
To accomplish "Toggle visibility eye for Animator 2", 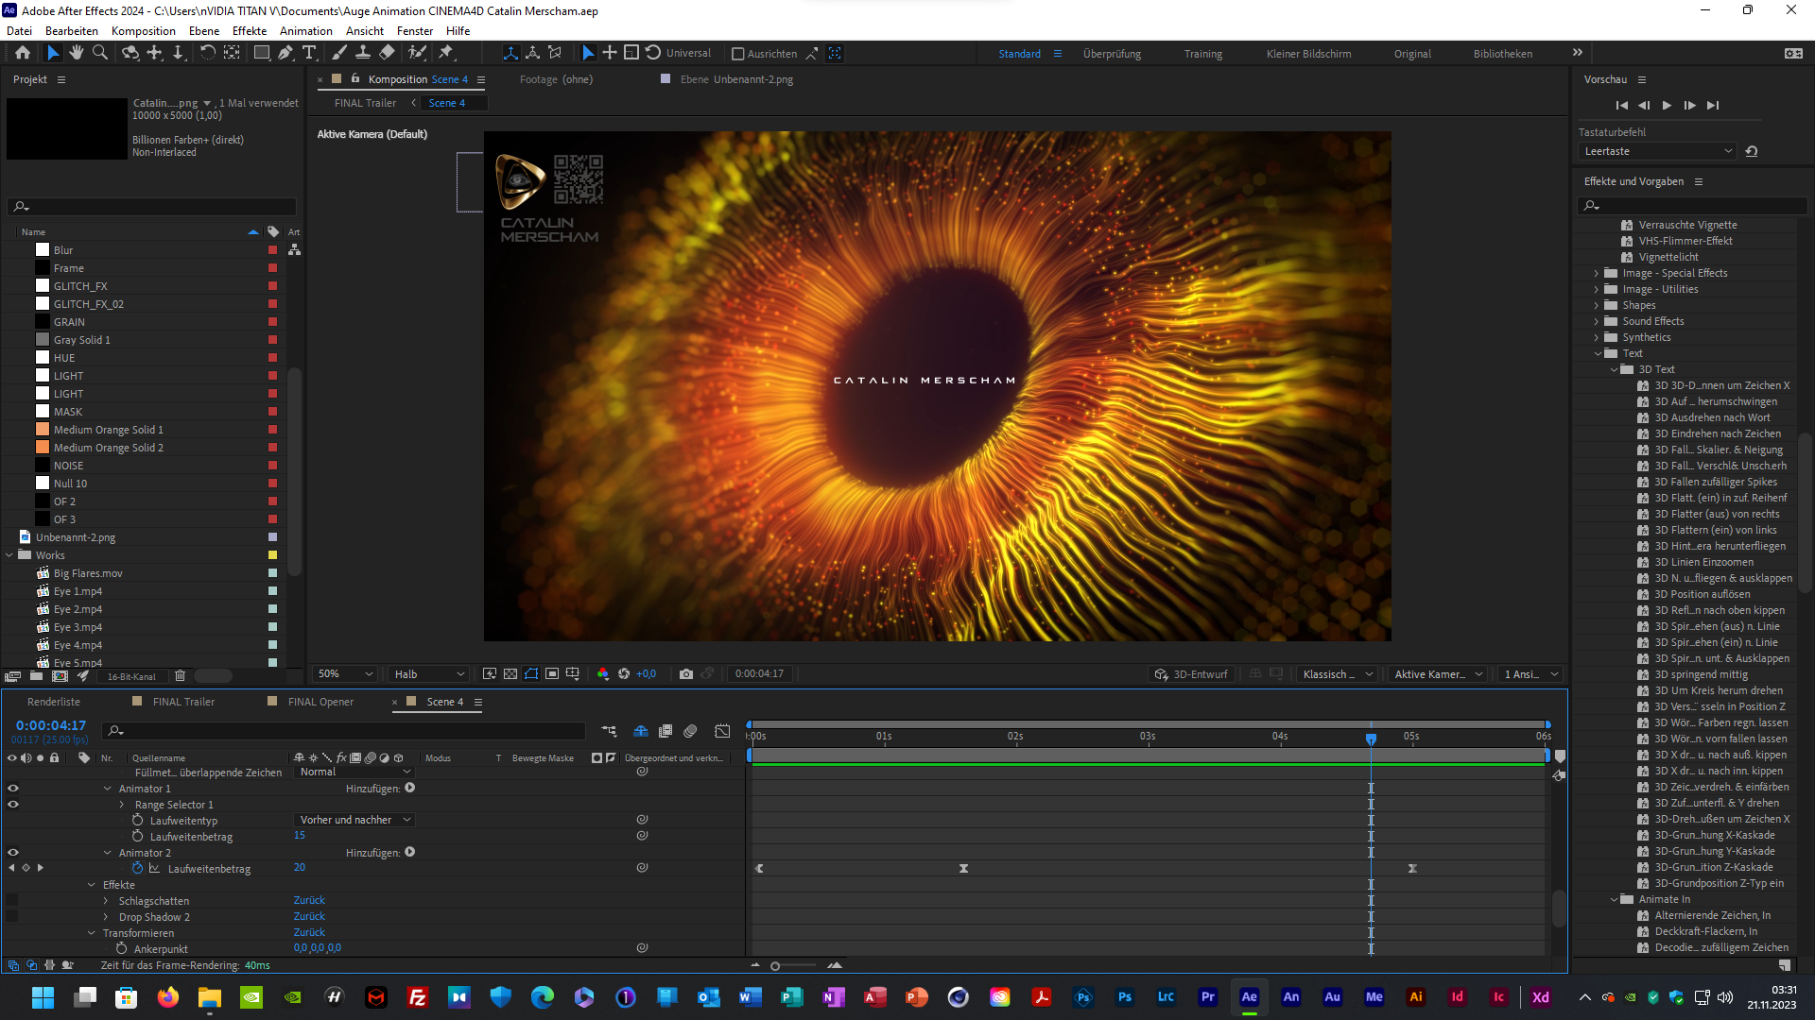I will (13, 852).
